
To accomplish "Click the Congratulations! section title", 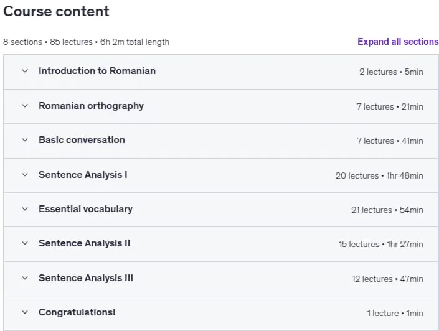I will [x=77, y=312].
